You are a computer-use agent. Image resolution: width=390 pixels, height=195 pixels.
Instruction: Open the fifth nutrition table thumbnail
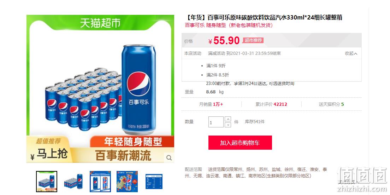pos(154,181)
